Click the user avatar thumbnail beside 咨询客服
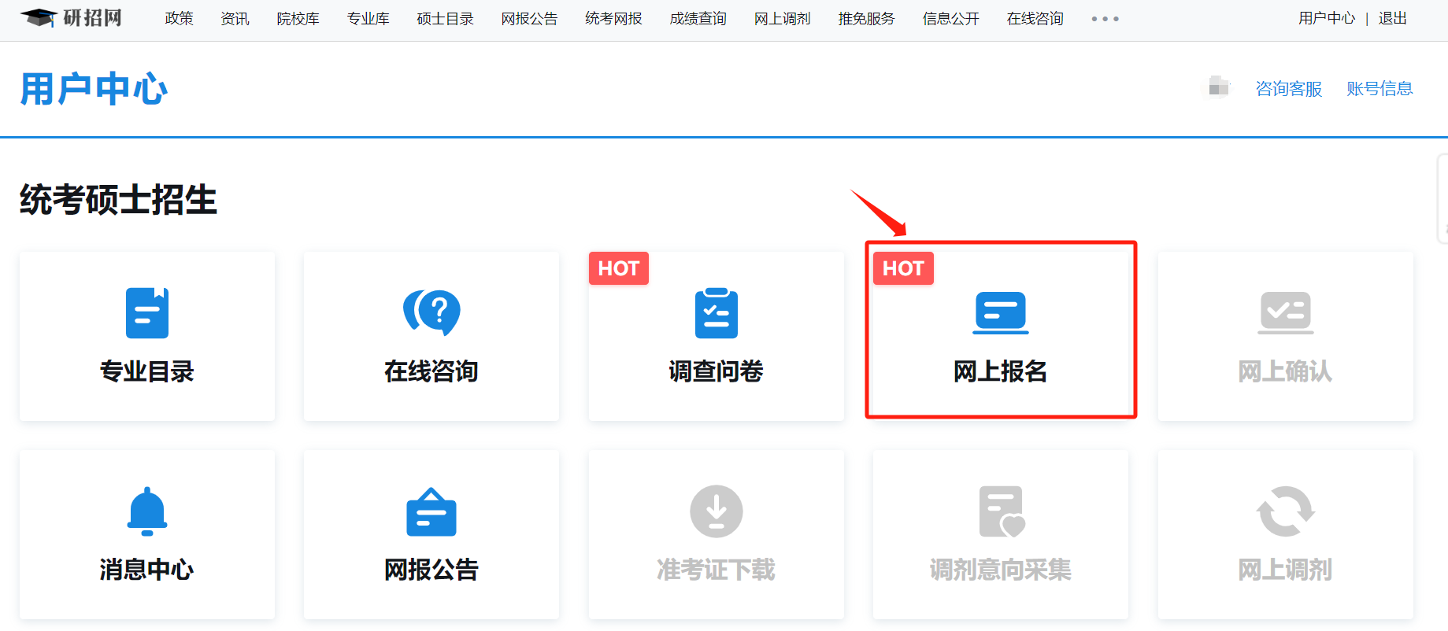The width and height of the screenshot is (1448, 631). point(1218,87)
